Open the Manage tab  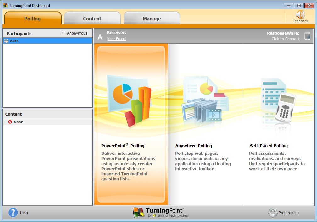152,18
